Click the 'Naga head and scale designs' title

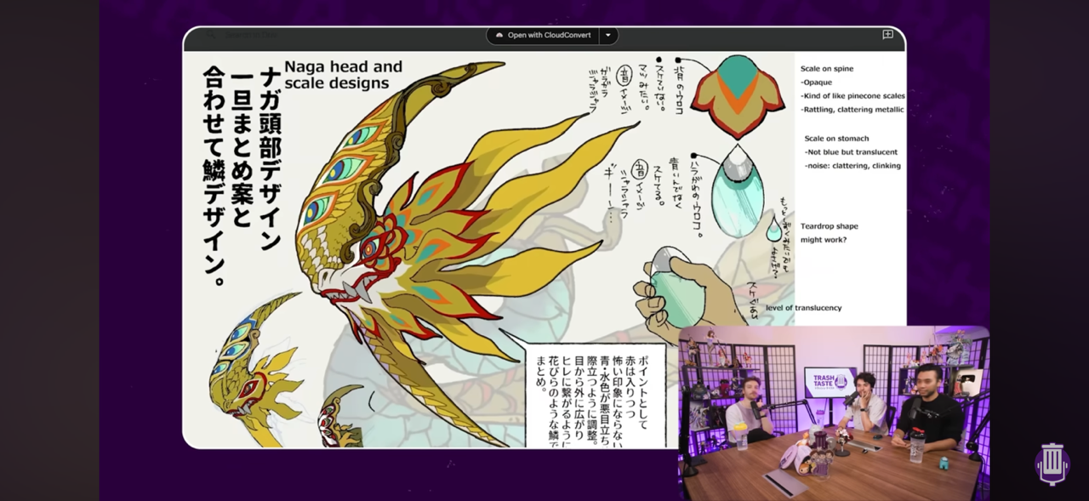point(343,74)
